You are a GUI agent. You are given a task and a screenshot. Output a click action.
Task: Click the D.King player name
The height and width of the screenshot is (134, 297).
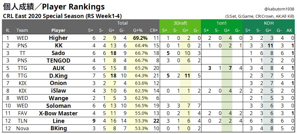58,76
